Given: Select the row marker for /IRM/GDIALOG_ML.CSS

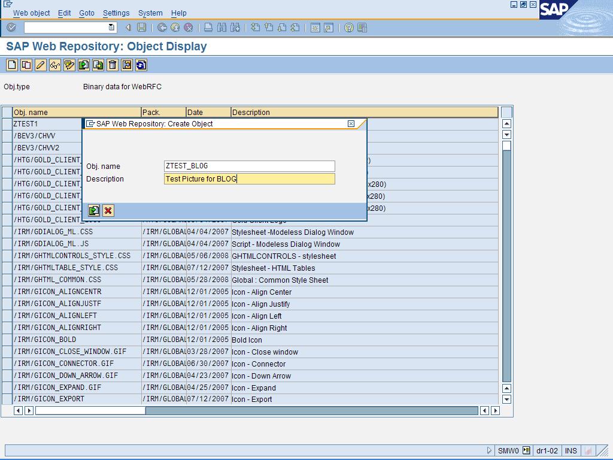Looking at the screenshot, I should (x=7, y=232).
